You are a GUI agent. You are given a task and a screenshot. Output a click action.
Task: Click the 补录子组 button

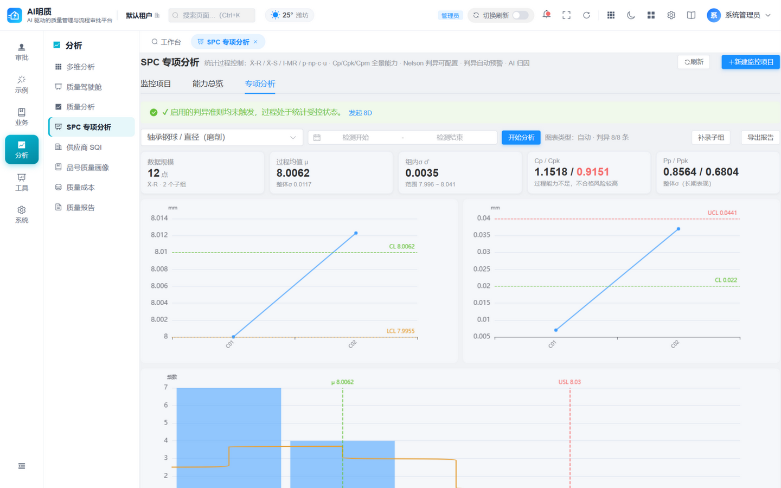point(710,137)
